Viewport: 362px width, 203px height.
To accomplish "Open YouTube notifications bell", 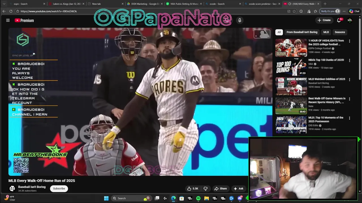I will pos(339,20).
